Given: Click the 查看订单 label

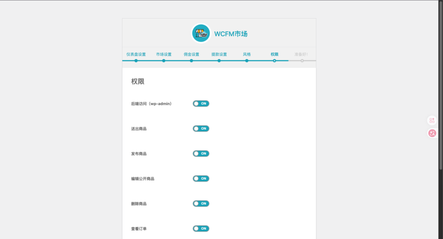Looking at the screenshot, I should [x=139, y=229].
